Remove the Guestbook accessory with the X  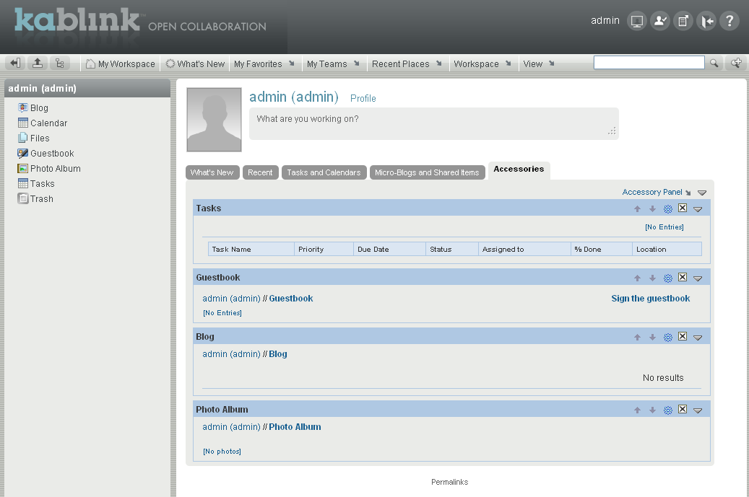tap(683, 277)
